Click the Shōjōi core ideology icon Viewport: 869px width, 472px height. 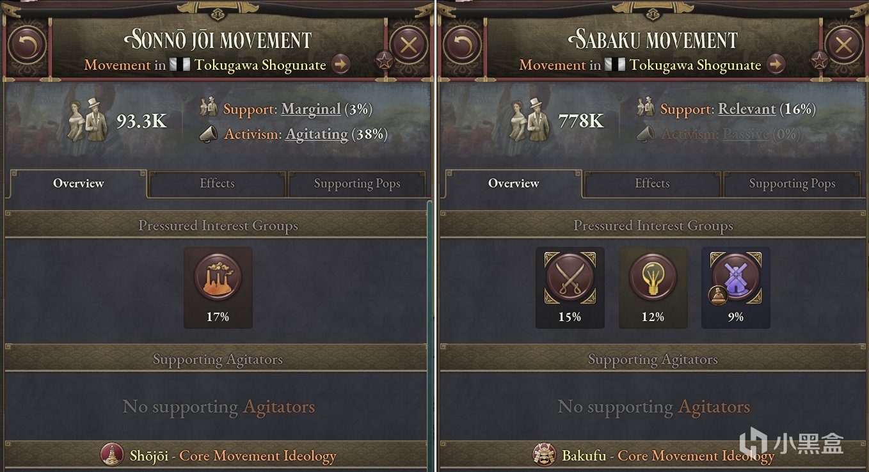point(112,455)
